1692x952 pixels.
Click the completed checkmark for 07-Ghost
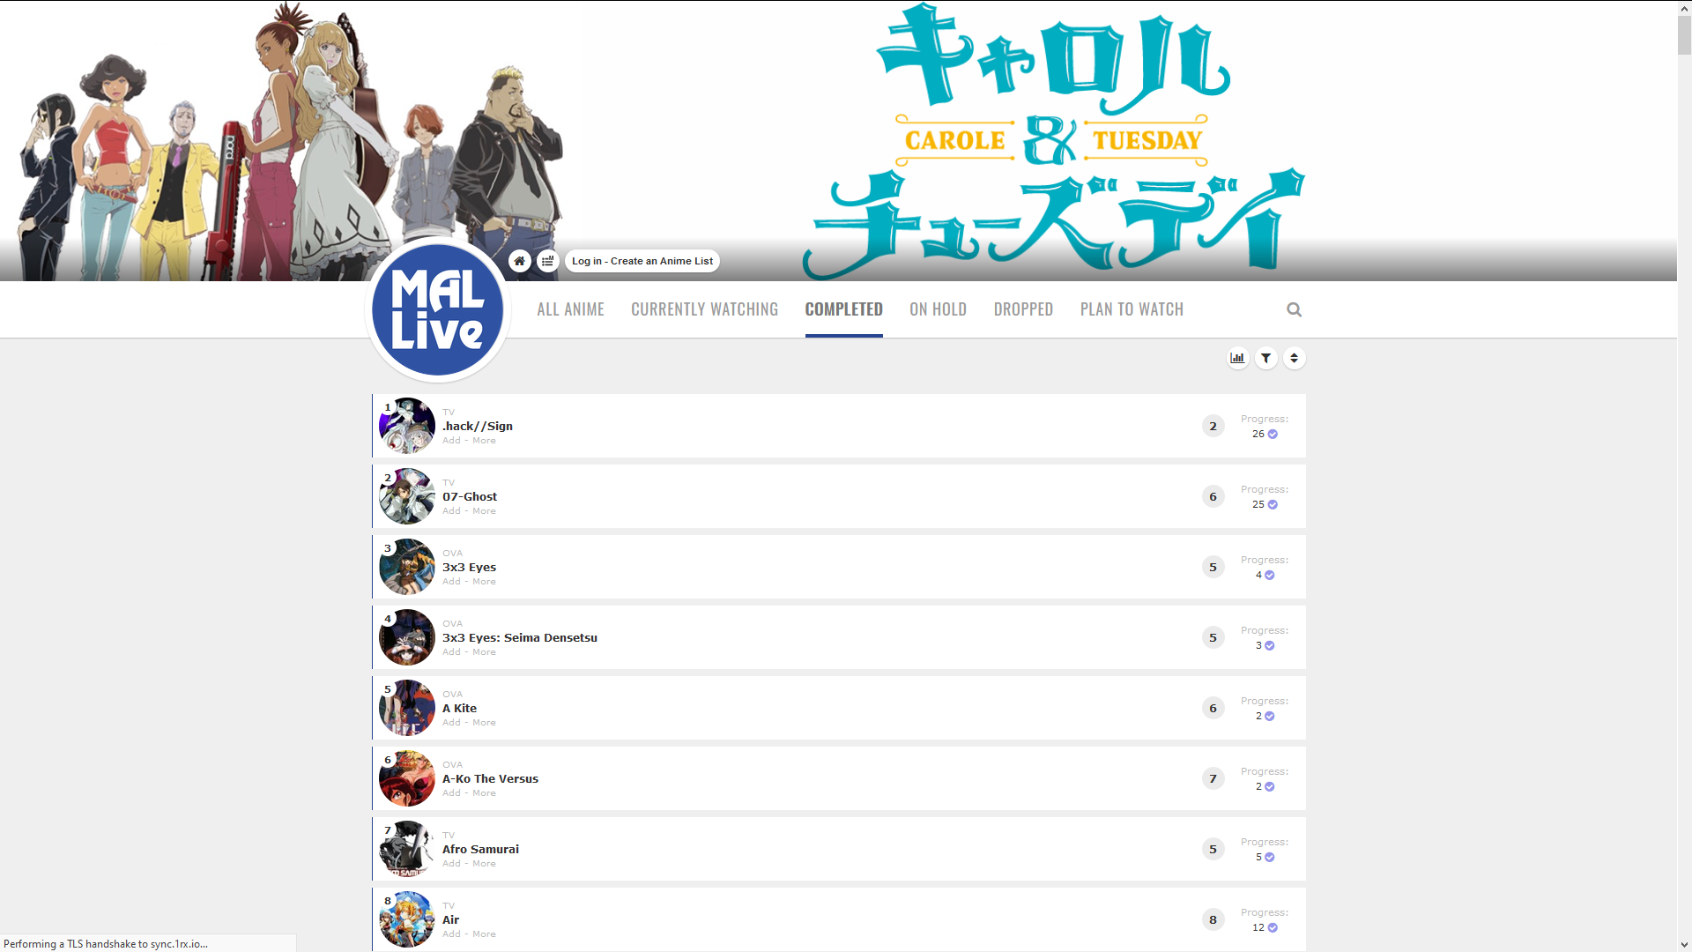(x=1273, y=505)
